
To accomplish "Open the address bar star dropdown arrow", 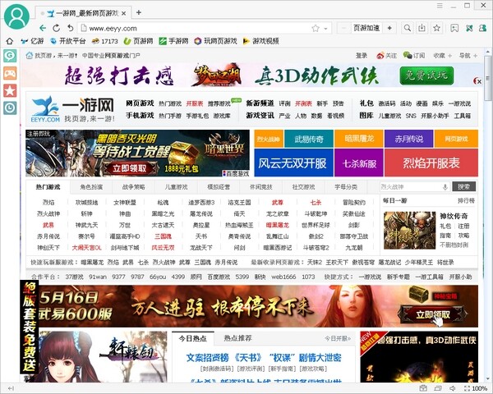I will [325, 29].
